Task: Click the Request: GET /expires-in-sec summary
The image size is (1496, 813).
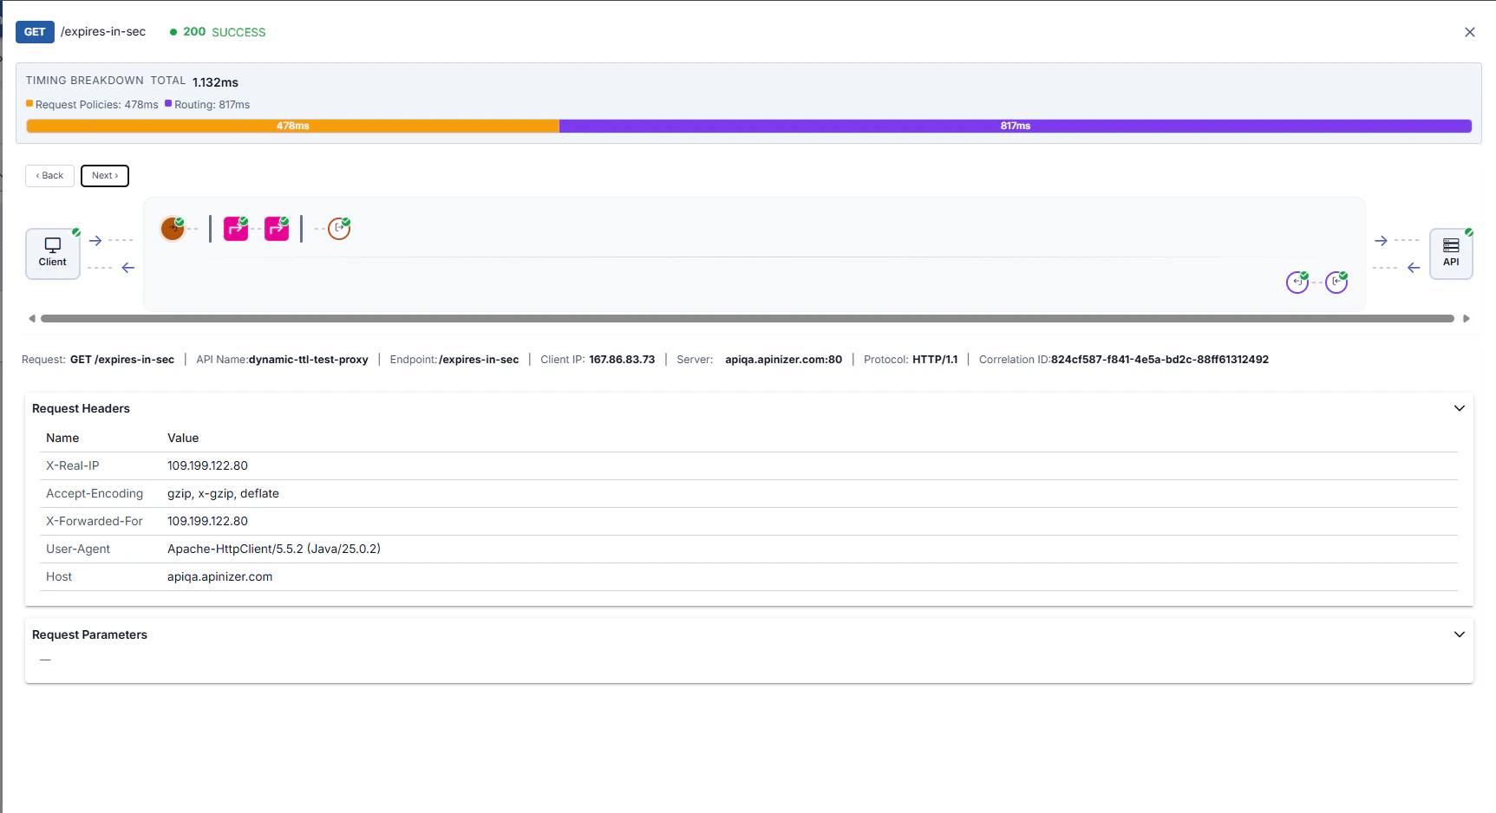Action: [98, 360]
